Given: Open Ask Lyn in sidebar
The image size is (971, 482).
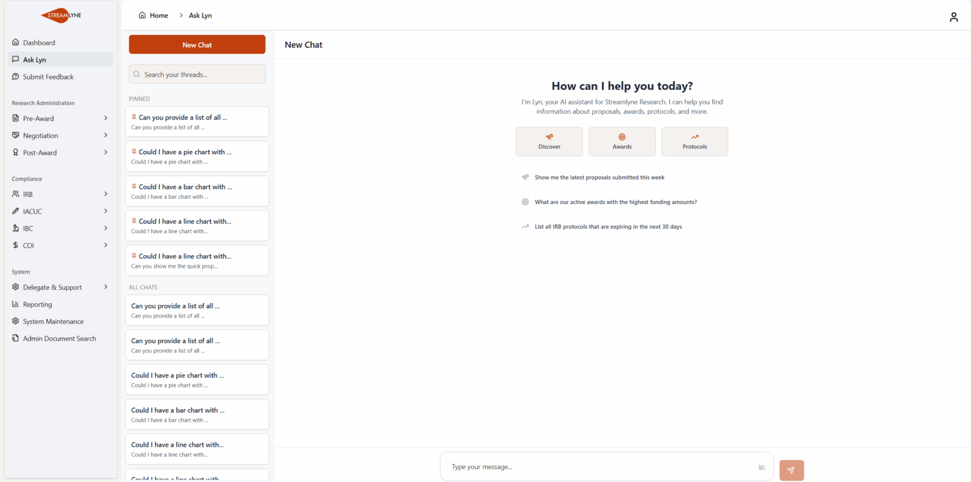Looking at the screenshot, I should point(35,60).
